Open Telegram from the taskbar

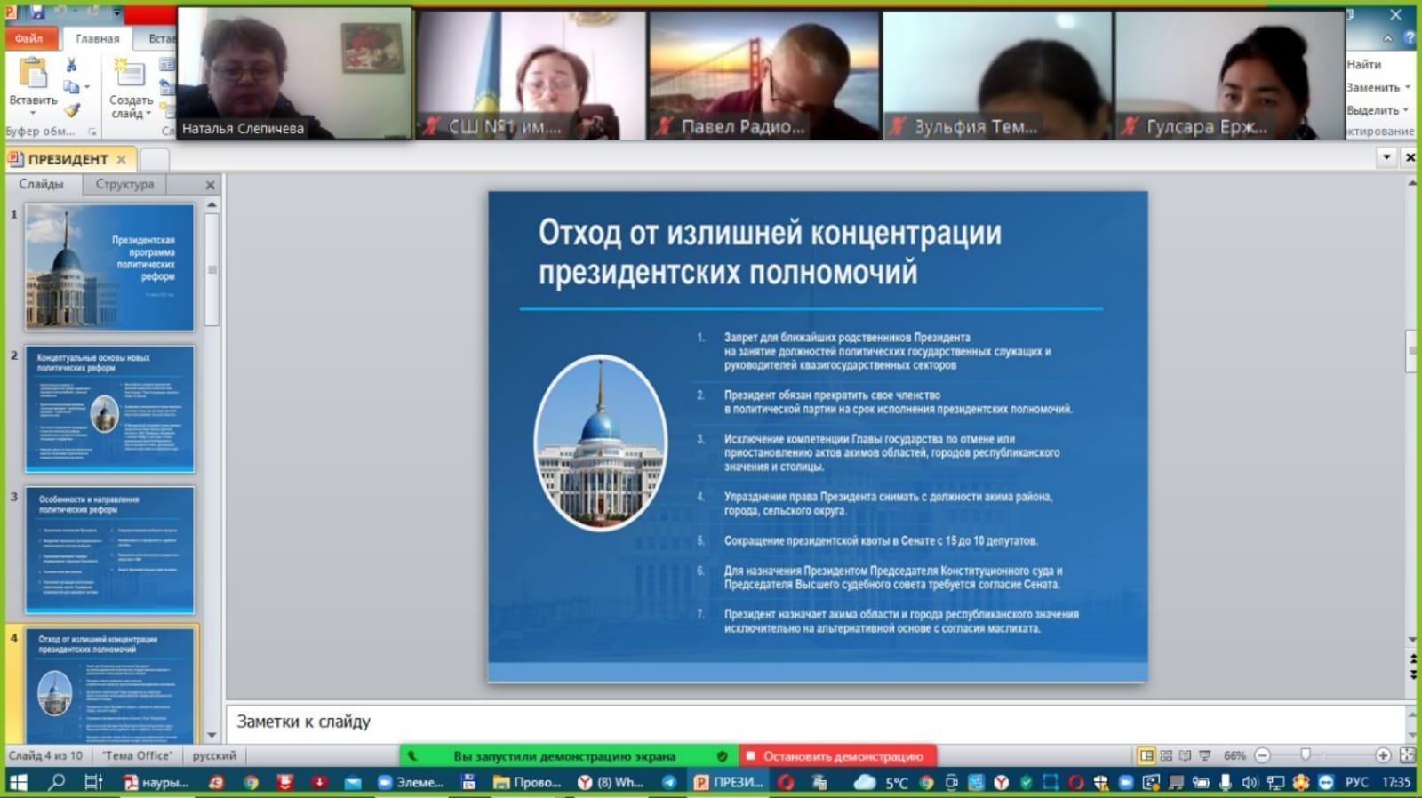click(x=669, y=782)
